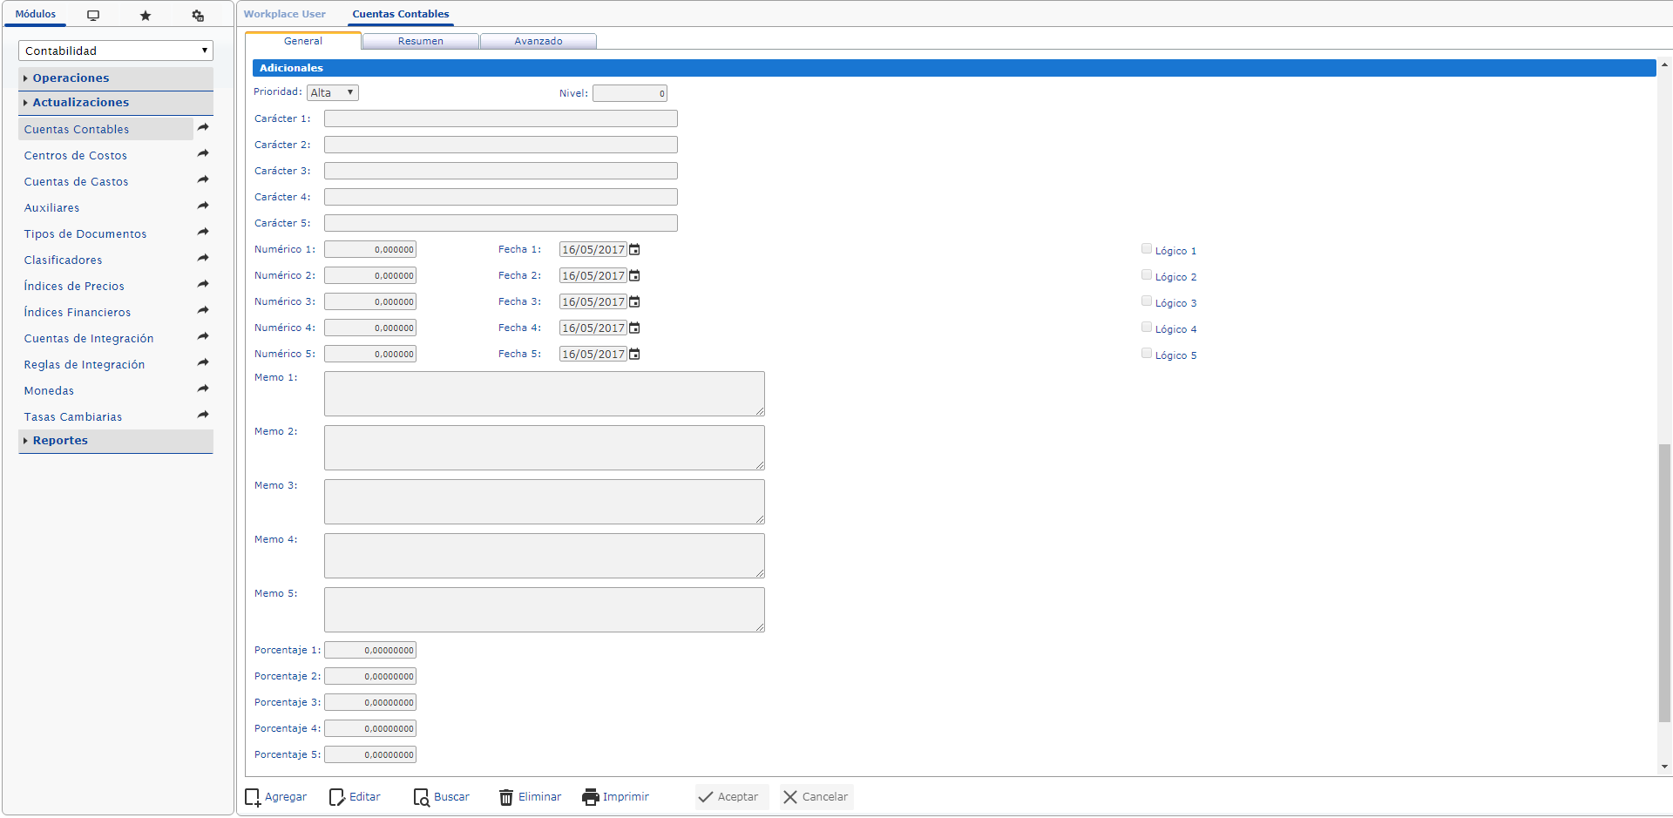The height and width of the screenshot is (818, 1673).
Task: Open the Workplace User tab
Action: click(285, 14)
